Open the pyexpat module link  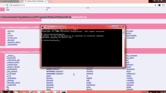pyautogui.click(x=130, y=31)
